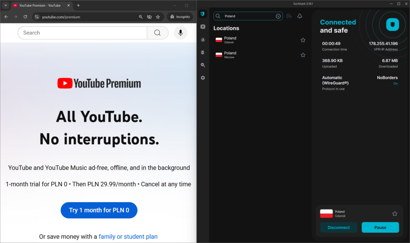Viewport: 410px width, 243px height.
Task: Click the 368.90 KB Uploaded value
Action: tap(332, 61)
